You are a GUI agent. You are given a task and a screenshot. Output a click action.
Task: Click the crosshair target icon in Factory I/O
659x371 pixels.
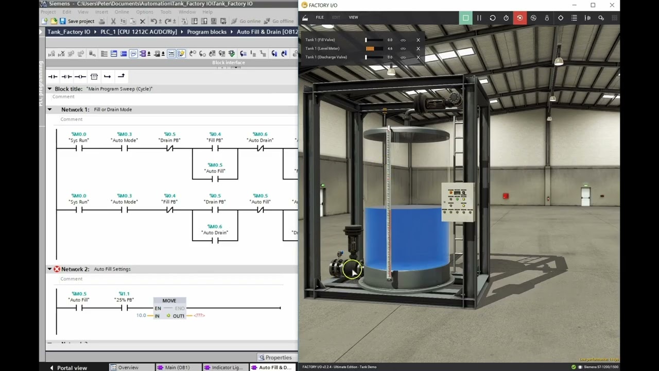(561, 18)
